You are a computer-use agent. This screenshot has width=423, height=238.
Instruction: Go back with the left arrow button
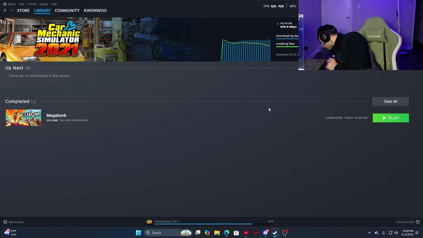(5, 11)
